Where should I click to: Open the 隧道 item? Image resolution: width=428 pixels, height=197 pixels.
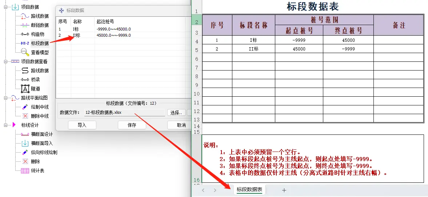click(x=35, y=89)
